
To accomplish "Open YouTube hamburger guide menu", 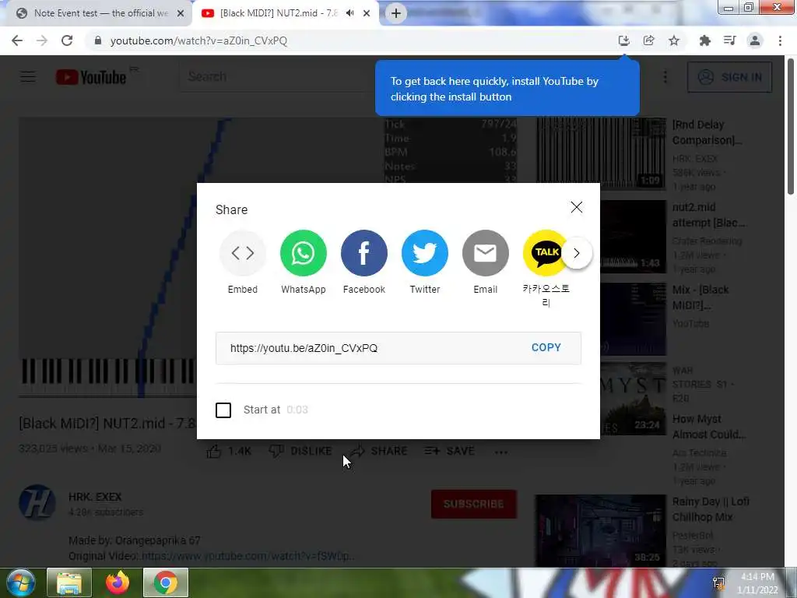I will click(28, 77).
